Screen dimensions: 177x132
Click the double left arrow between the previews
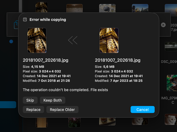point(73,40)
